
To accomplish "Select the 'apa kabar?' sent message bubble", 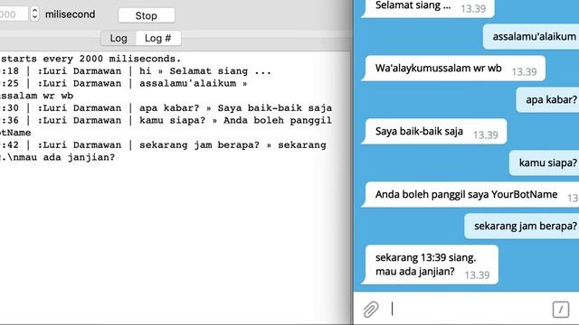I will coord(547,99).
